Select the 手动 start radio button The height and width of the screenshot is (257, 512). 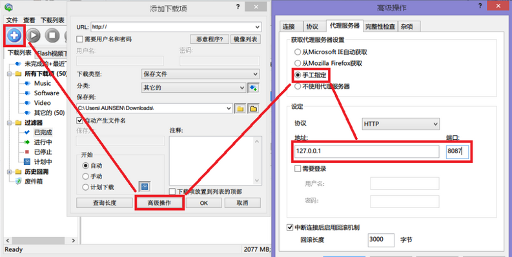tap(86, 176)
